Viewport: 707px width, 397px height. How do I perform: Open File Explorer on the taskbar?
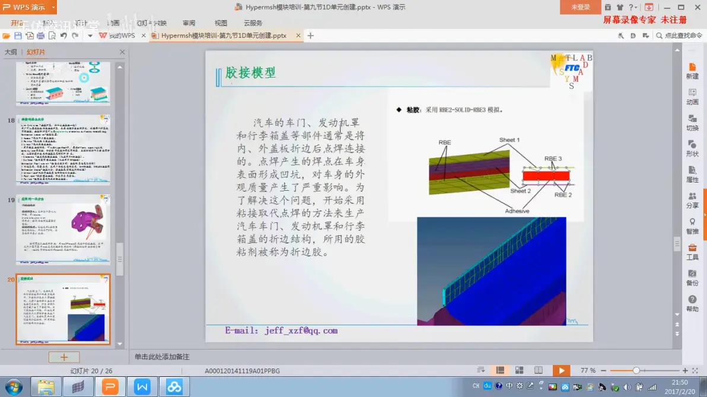pyautogui.click(x=46, y=387)
